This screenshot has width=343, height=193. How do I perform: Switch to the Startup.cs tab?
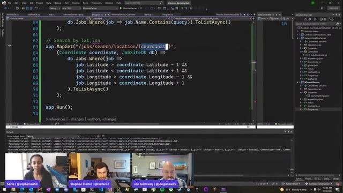point(149,14)
